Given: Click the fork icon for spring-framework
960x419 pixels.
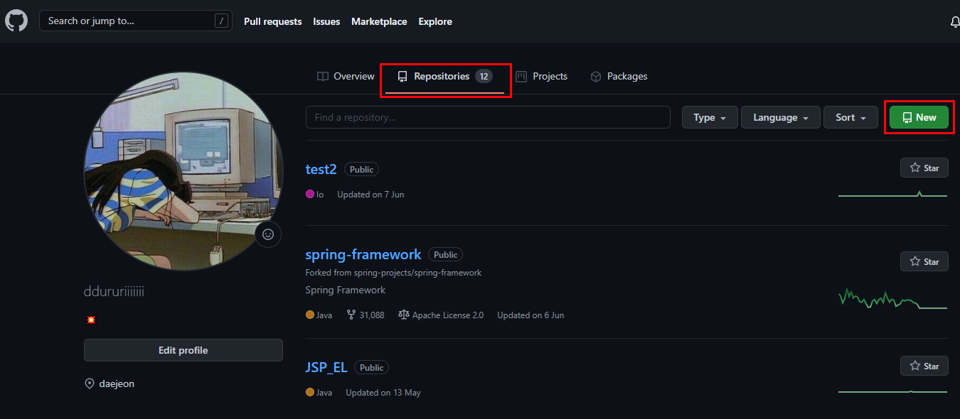Looking at the screenshot, I should [x=351, y=315].
